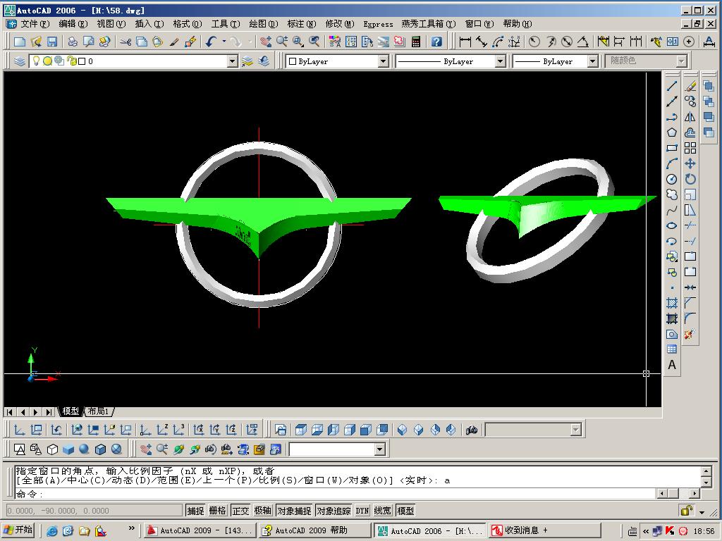Open the named view dropdown beside camera icon
This screenshot has height=541, width=722.
(x=575, y=430)
